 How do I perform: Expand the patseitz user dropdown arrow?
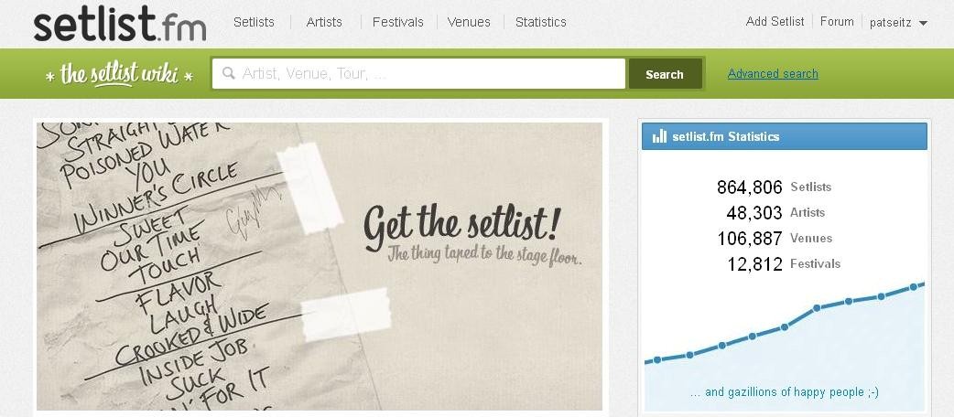tap(923, 23)
